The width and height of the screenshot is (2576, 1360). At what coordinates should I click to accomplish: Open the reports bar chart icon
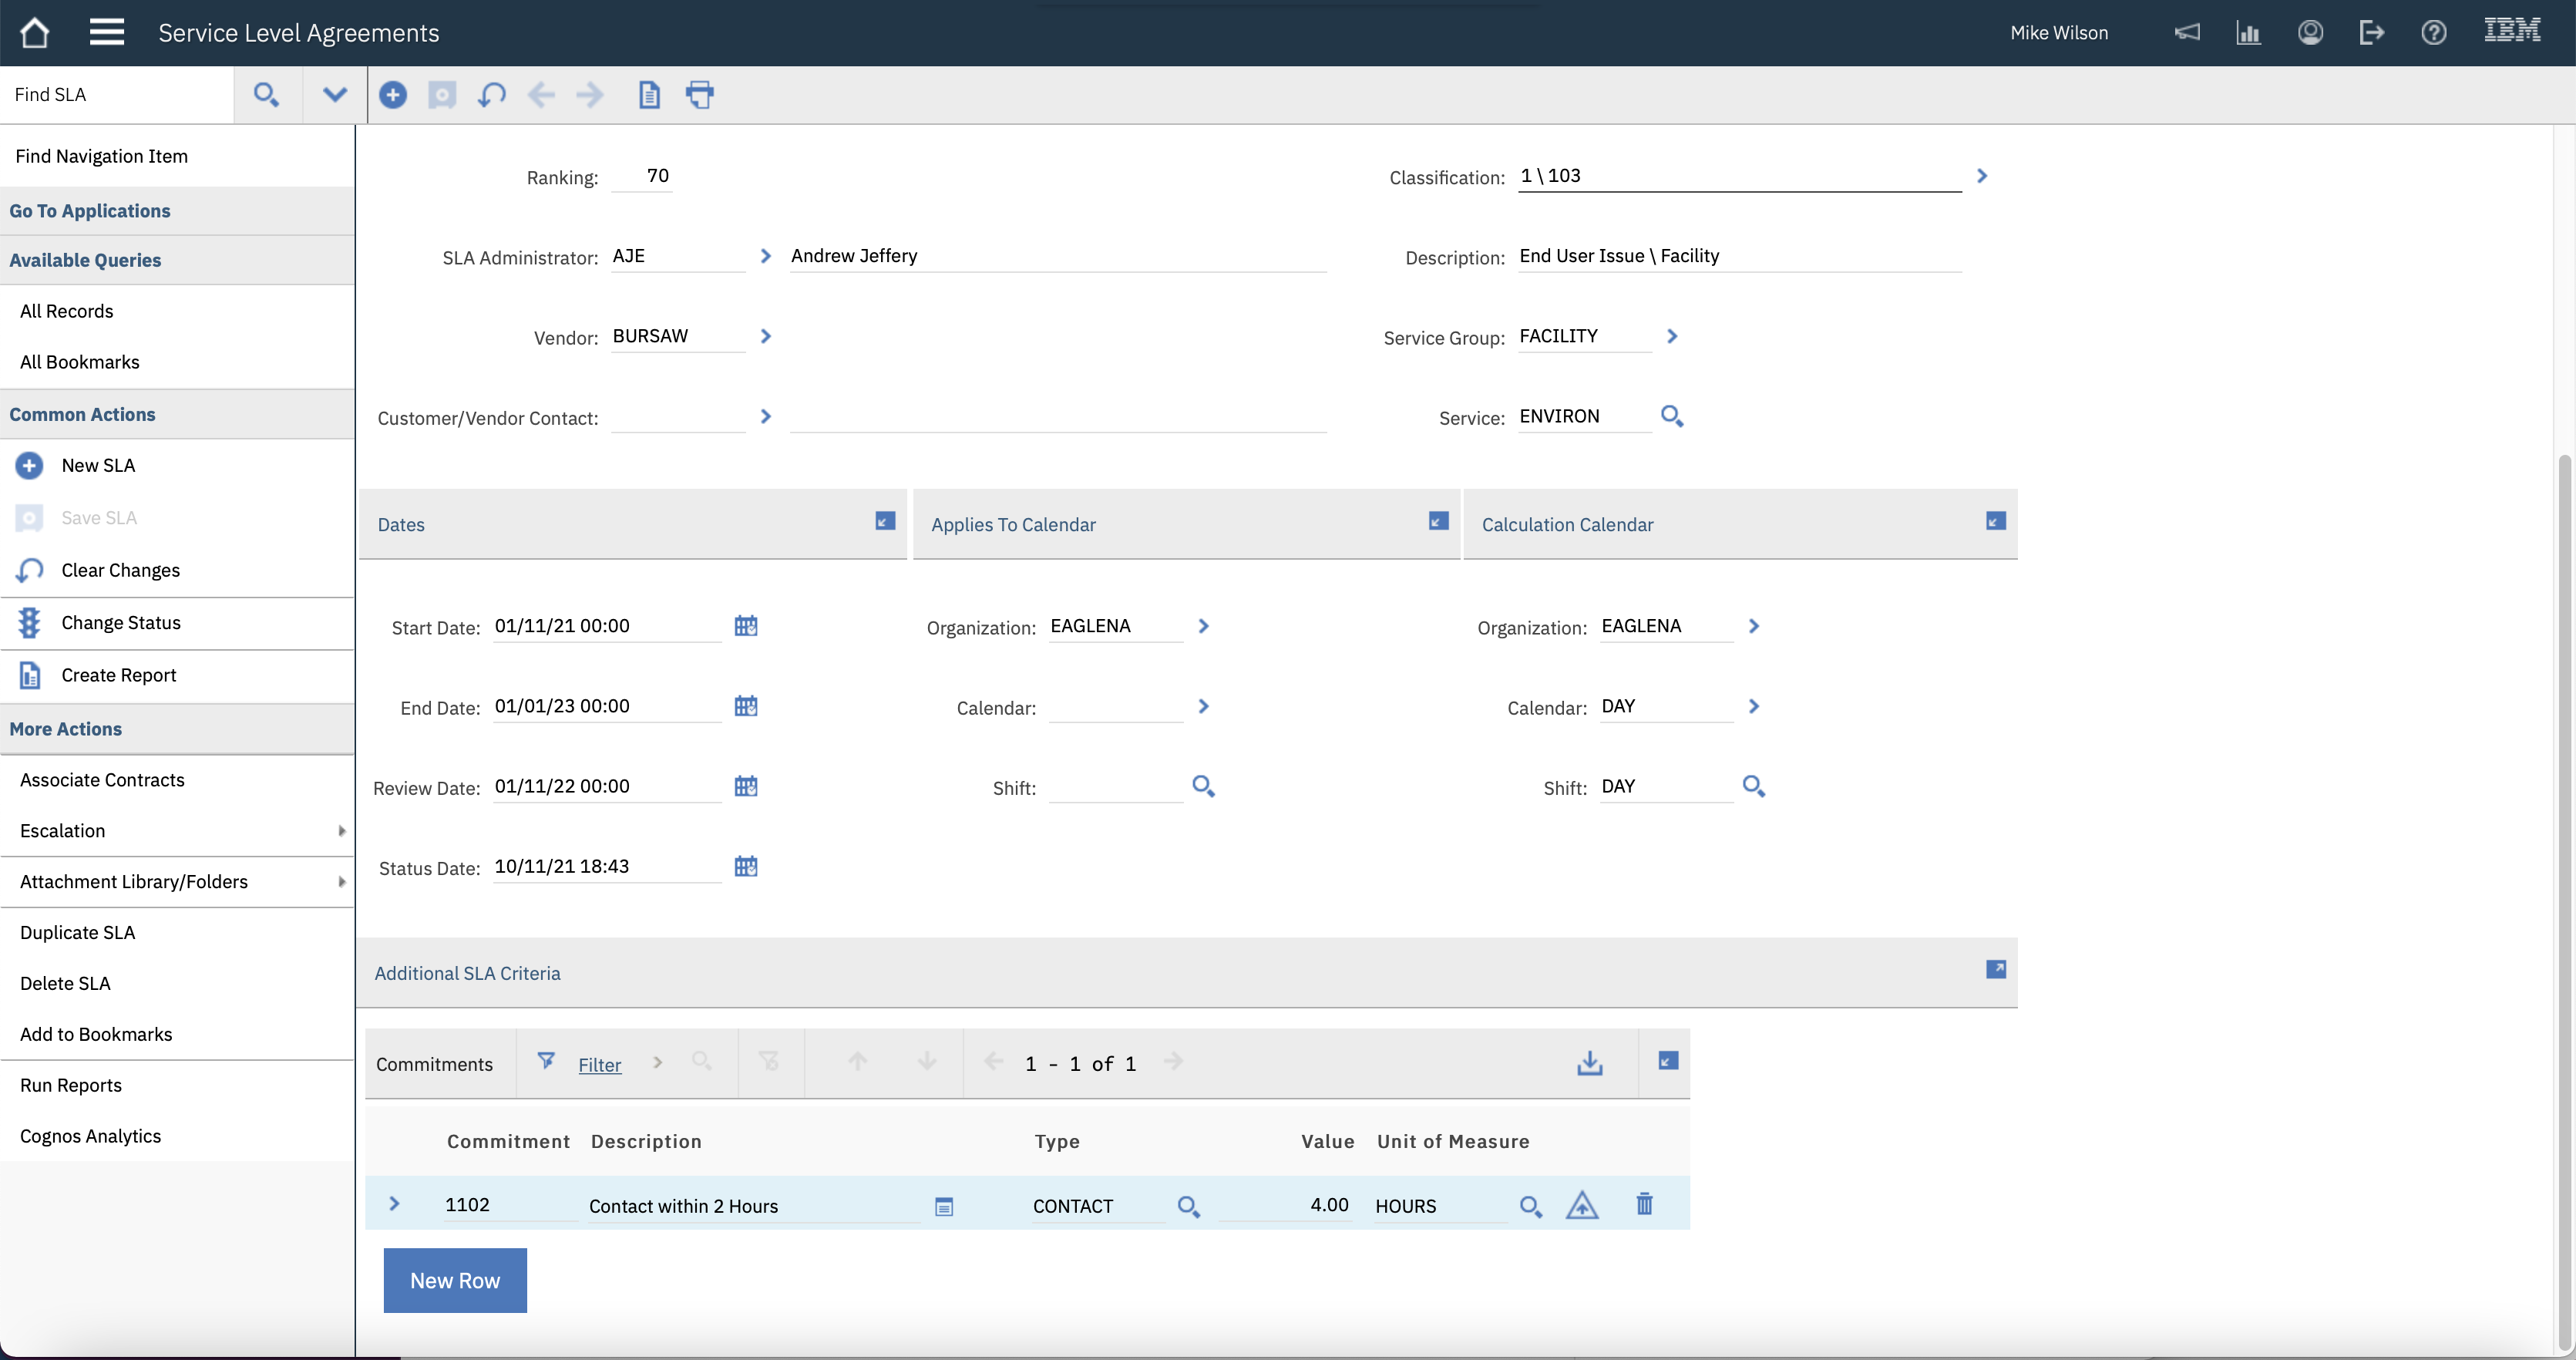(x=2248, y=33)
